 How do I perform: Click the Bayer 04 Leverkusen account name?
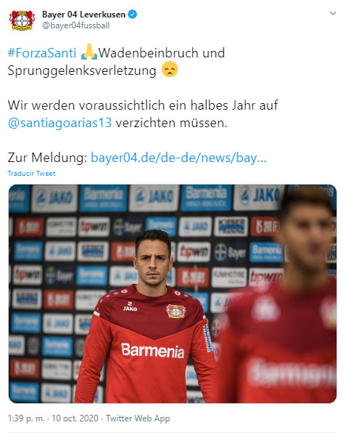84,14
